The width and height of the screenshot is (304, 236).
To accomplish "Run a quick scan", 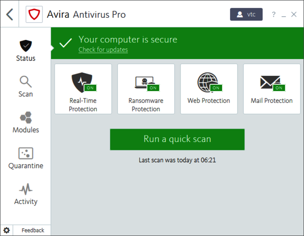I will tap(177, 139).
